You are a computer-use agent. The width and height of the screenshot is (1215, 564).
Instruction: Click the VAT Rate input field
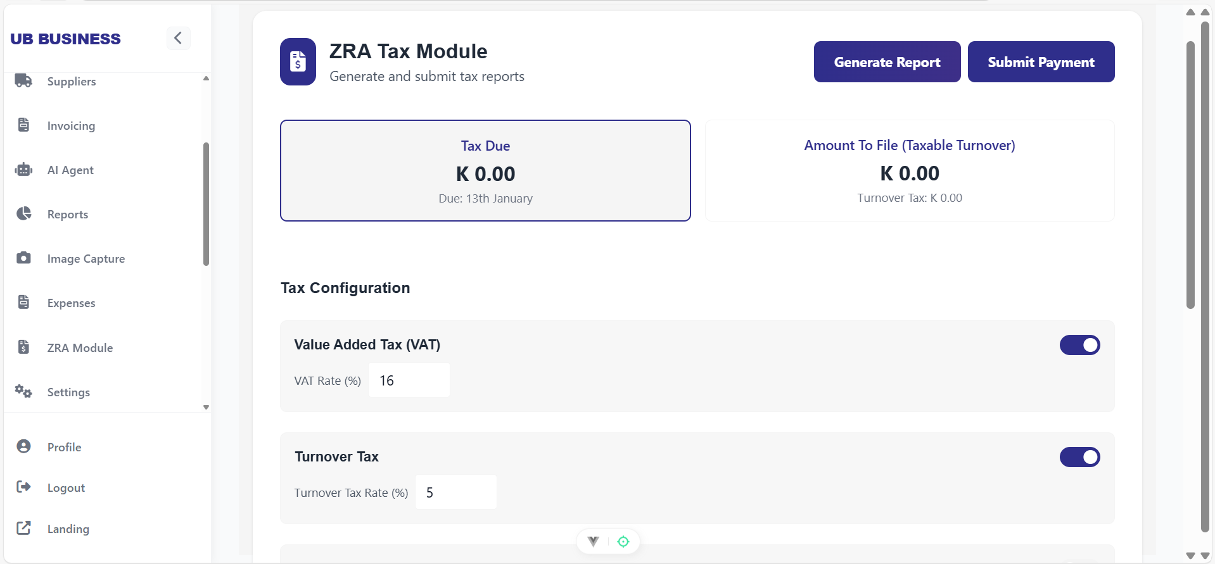tap(409, 380)
